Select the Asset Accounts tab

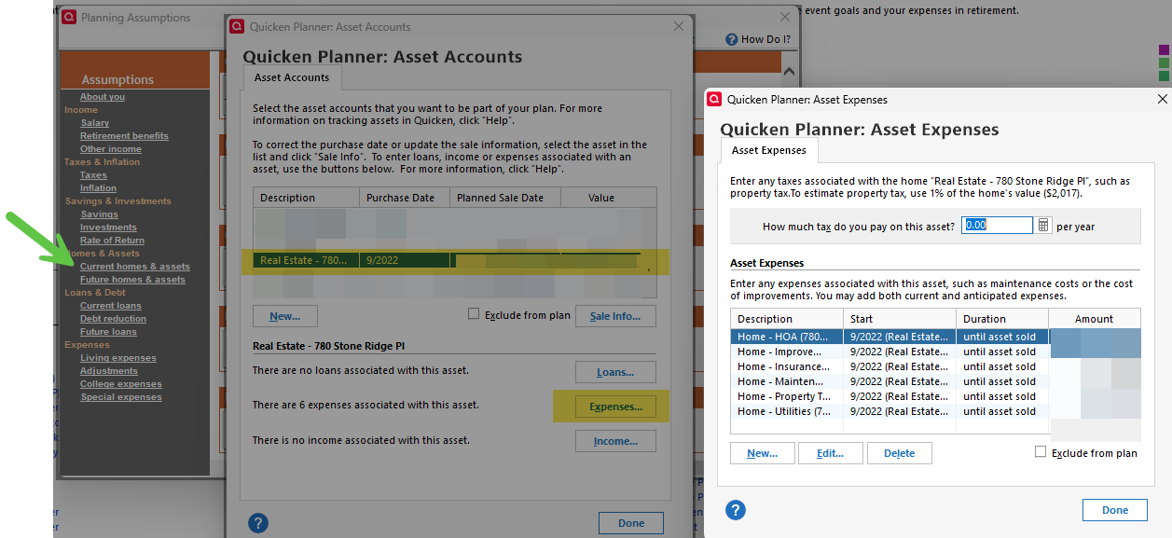coord(292,77)
